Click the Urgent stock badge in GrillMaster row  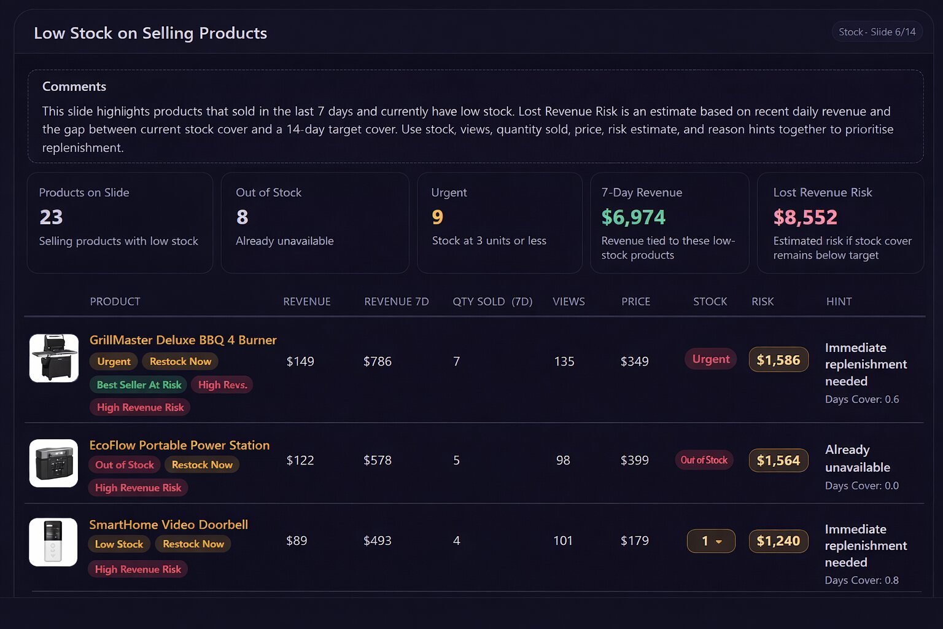[x=711, y=359]
